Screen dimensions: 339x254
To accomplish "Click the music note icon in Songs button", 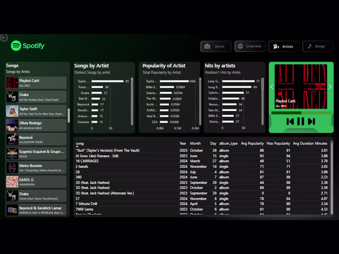I will coord(310,46).
